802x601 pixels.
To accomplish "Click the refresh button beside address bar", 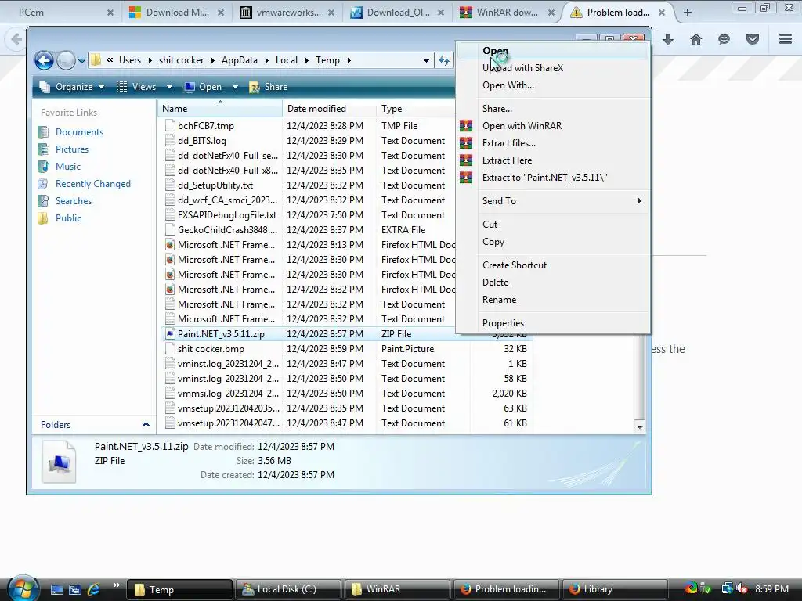I will pos(444,60).
